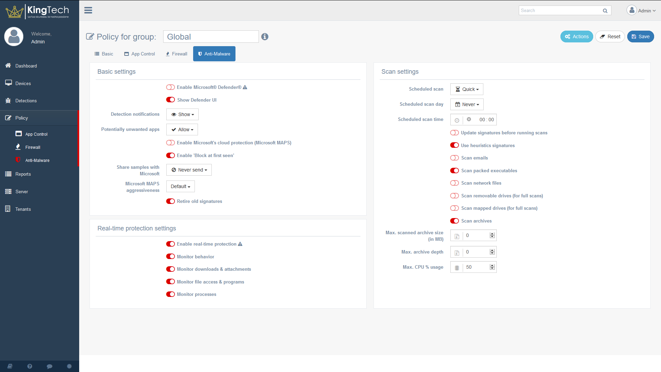The image size is (661, 372).
Task: Click the App Control window icon in sidebar
Action: point(19,134)
